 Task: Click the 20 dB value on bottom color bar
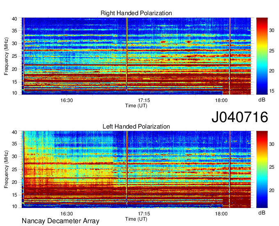pos(272,190)
